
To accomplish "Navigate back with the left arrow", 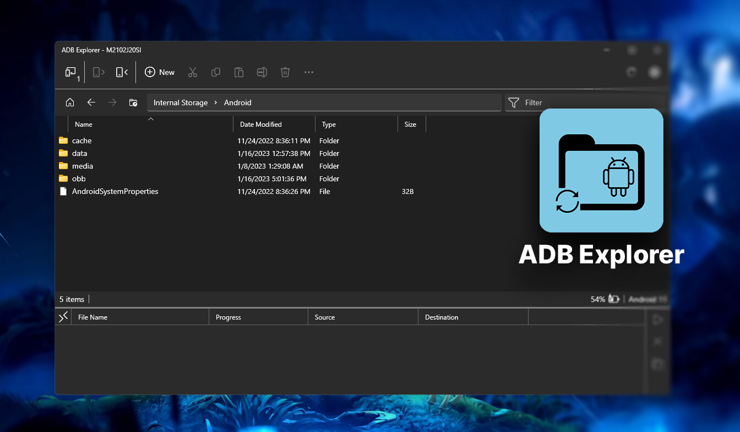I will [91, 102].
